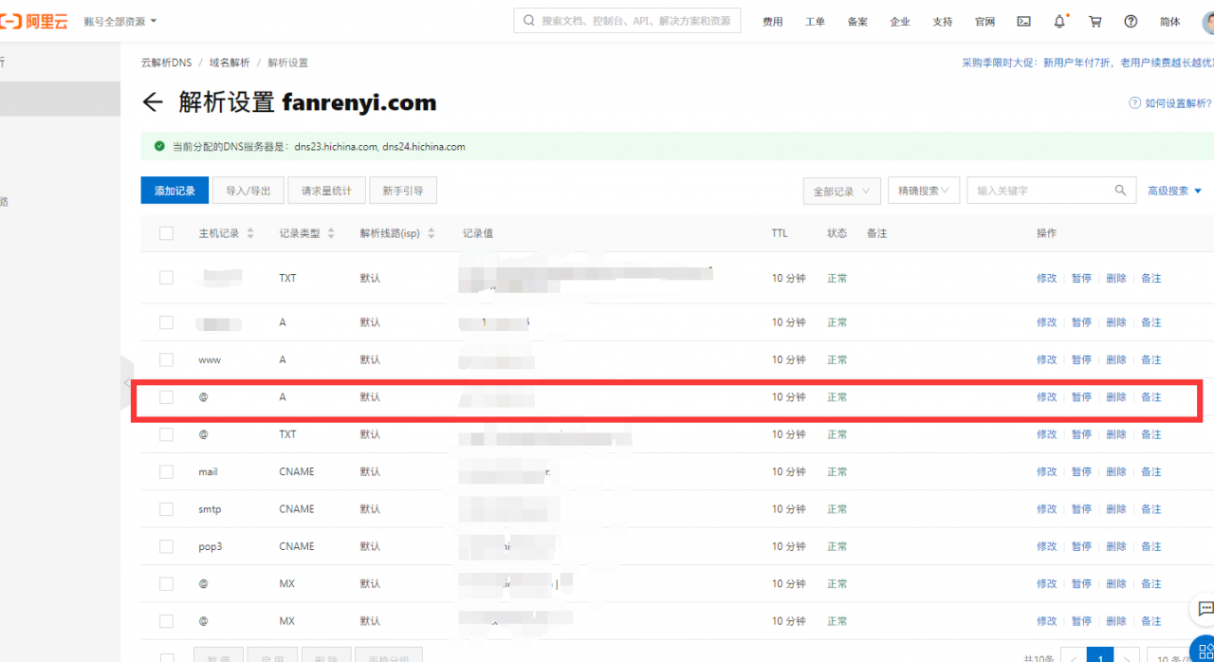Select the checkbox of the www record row
This screenshot has width=1214, height=662.
coord(166,359)
